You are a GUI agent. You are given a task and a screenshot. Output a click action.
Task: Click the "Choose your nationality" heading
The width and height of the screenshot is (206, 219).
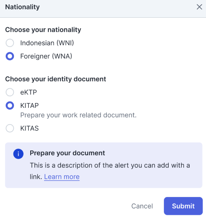43,30
